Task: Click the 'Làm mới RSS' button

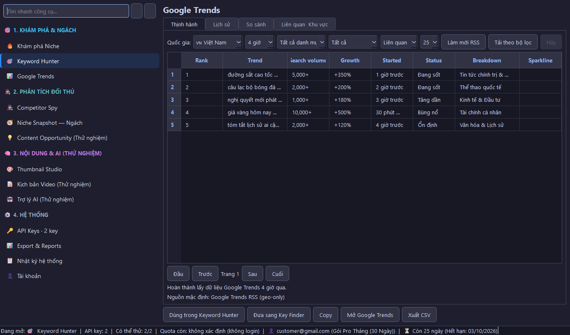Action: click(464, 42)
